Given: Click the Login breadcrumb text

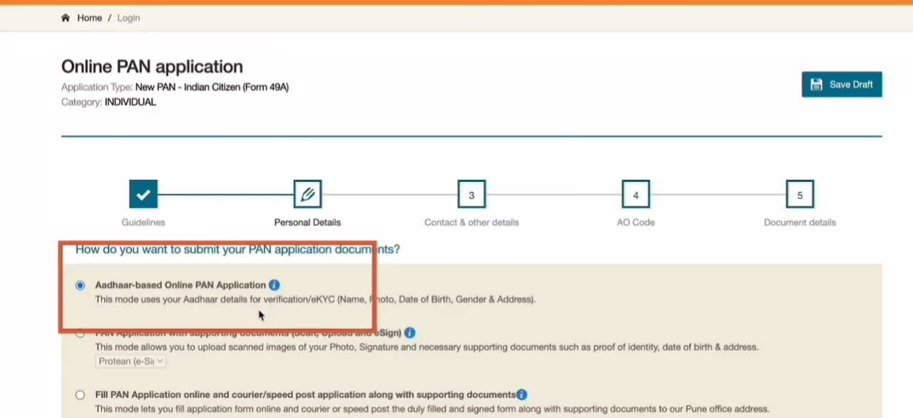Looking at the screenshot, I should (x=128, y=18).
